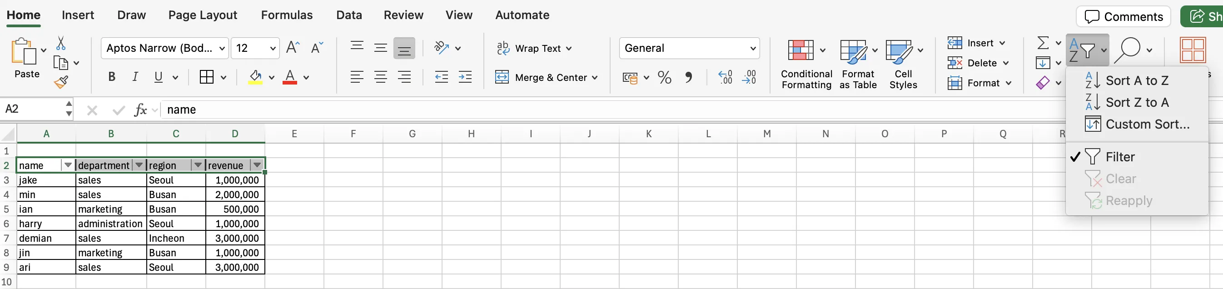Image resolution: width=1223 pixels, height=289 pixels.
Task: Click the AutoSum sigma icon
Action: click(x=1043, y=43)
